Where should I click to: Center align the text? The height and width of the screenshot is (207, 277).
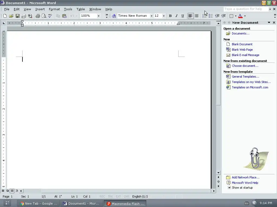click(197, 16)
